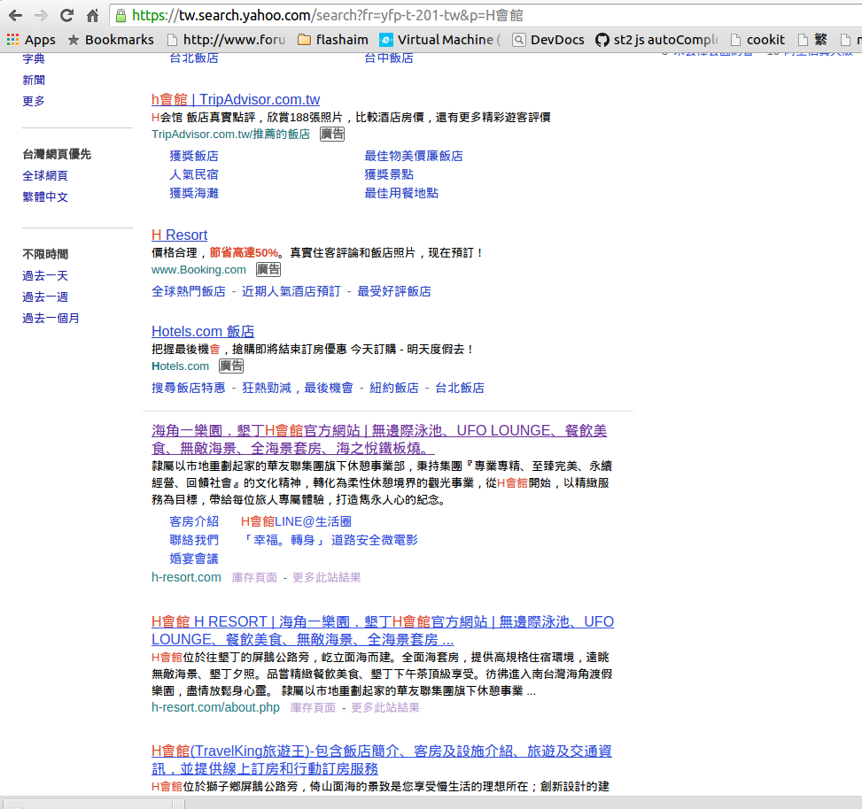862x809 pixels.
Task: Open the 獲獎景點 sublink
Action: 389,174
